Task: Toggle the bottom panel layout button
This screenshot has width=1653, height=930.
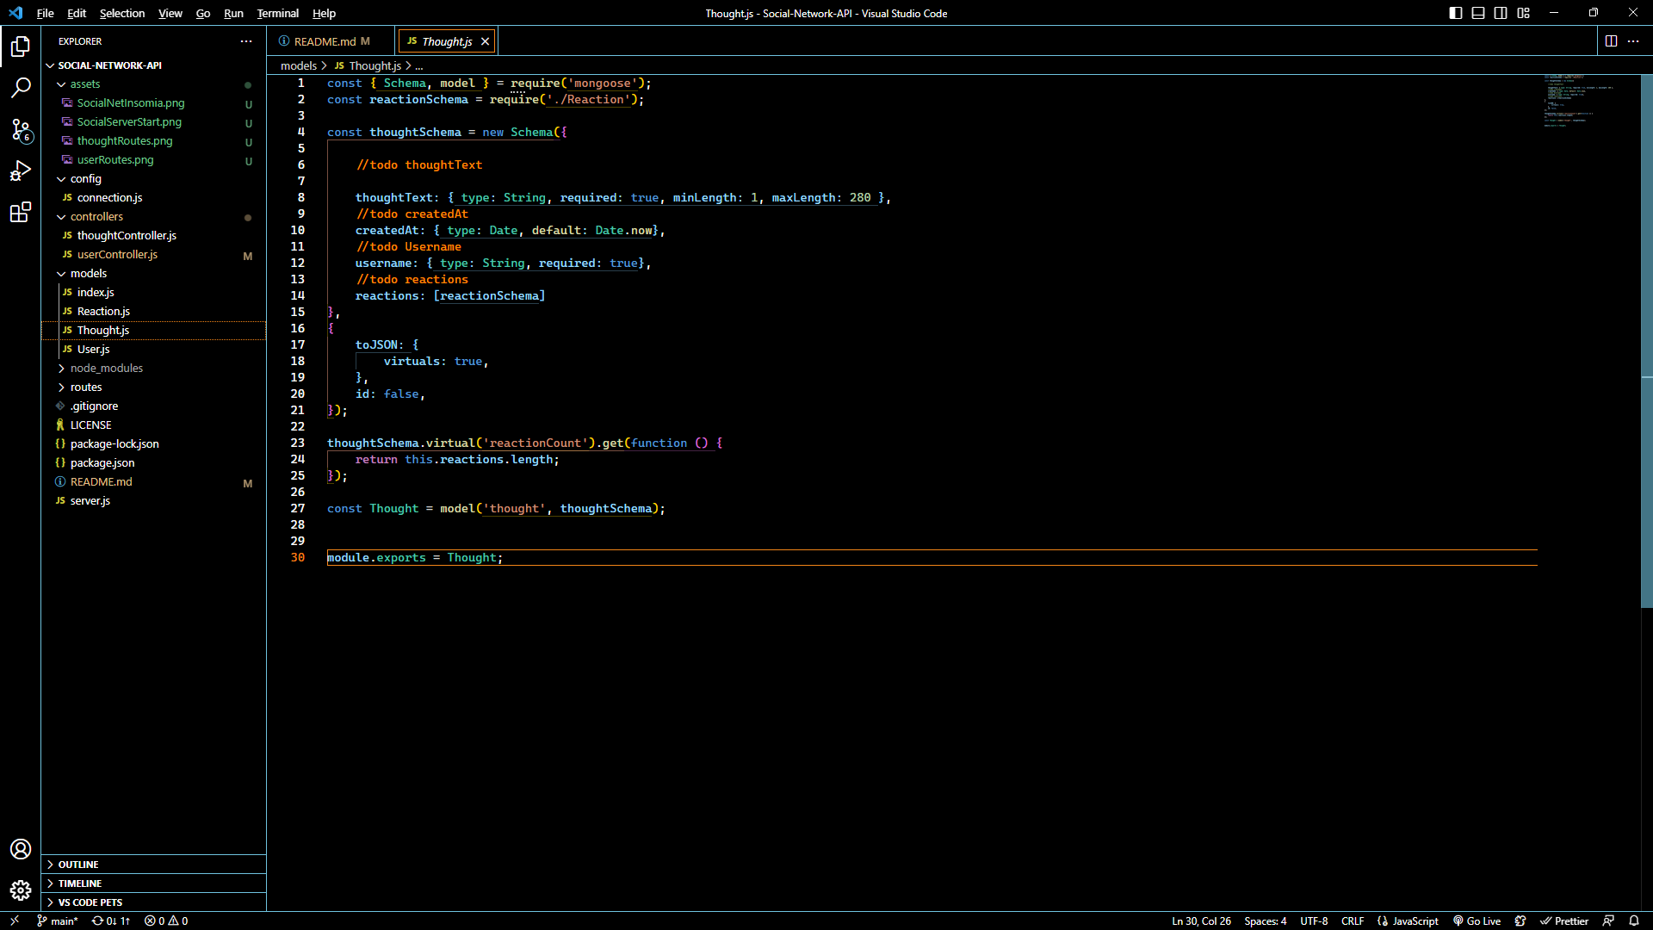Action: coord(1478,13)
